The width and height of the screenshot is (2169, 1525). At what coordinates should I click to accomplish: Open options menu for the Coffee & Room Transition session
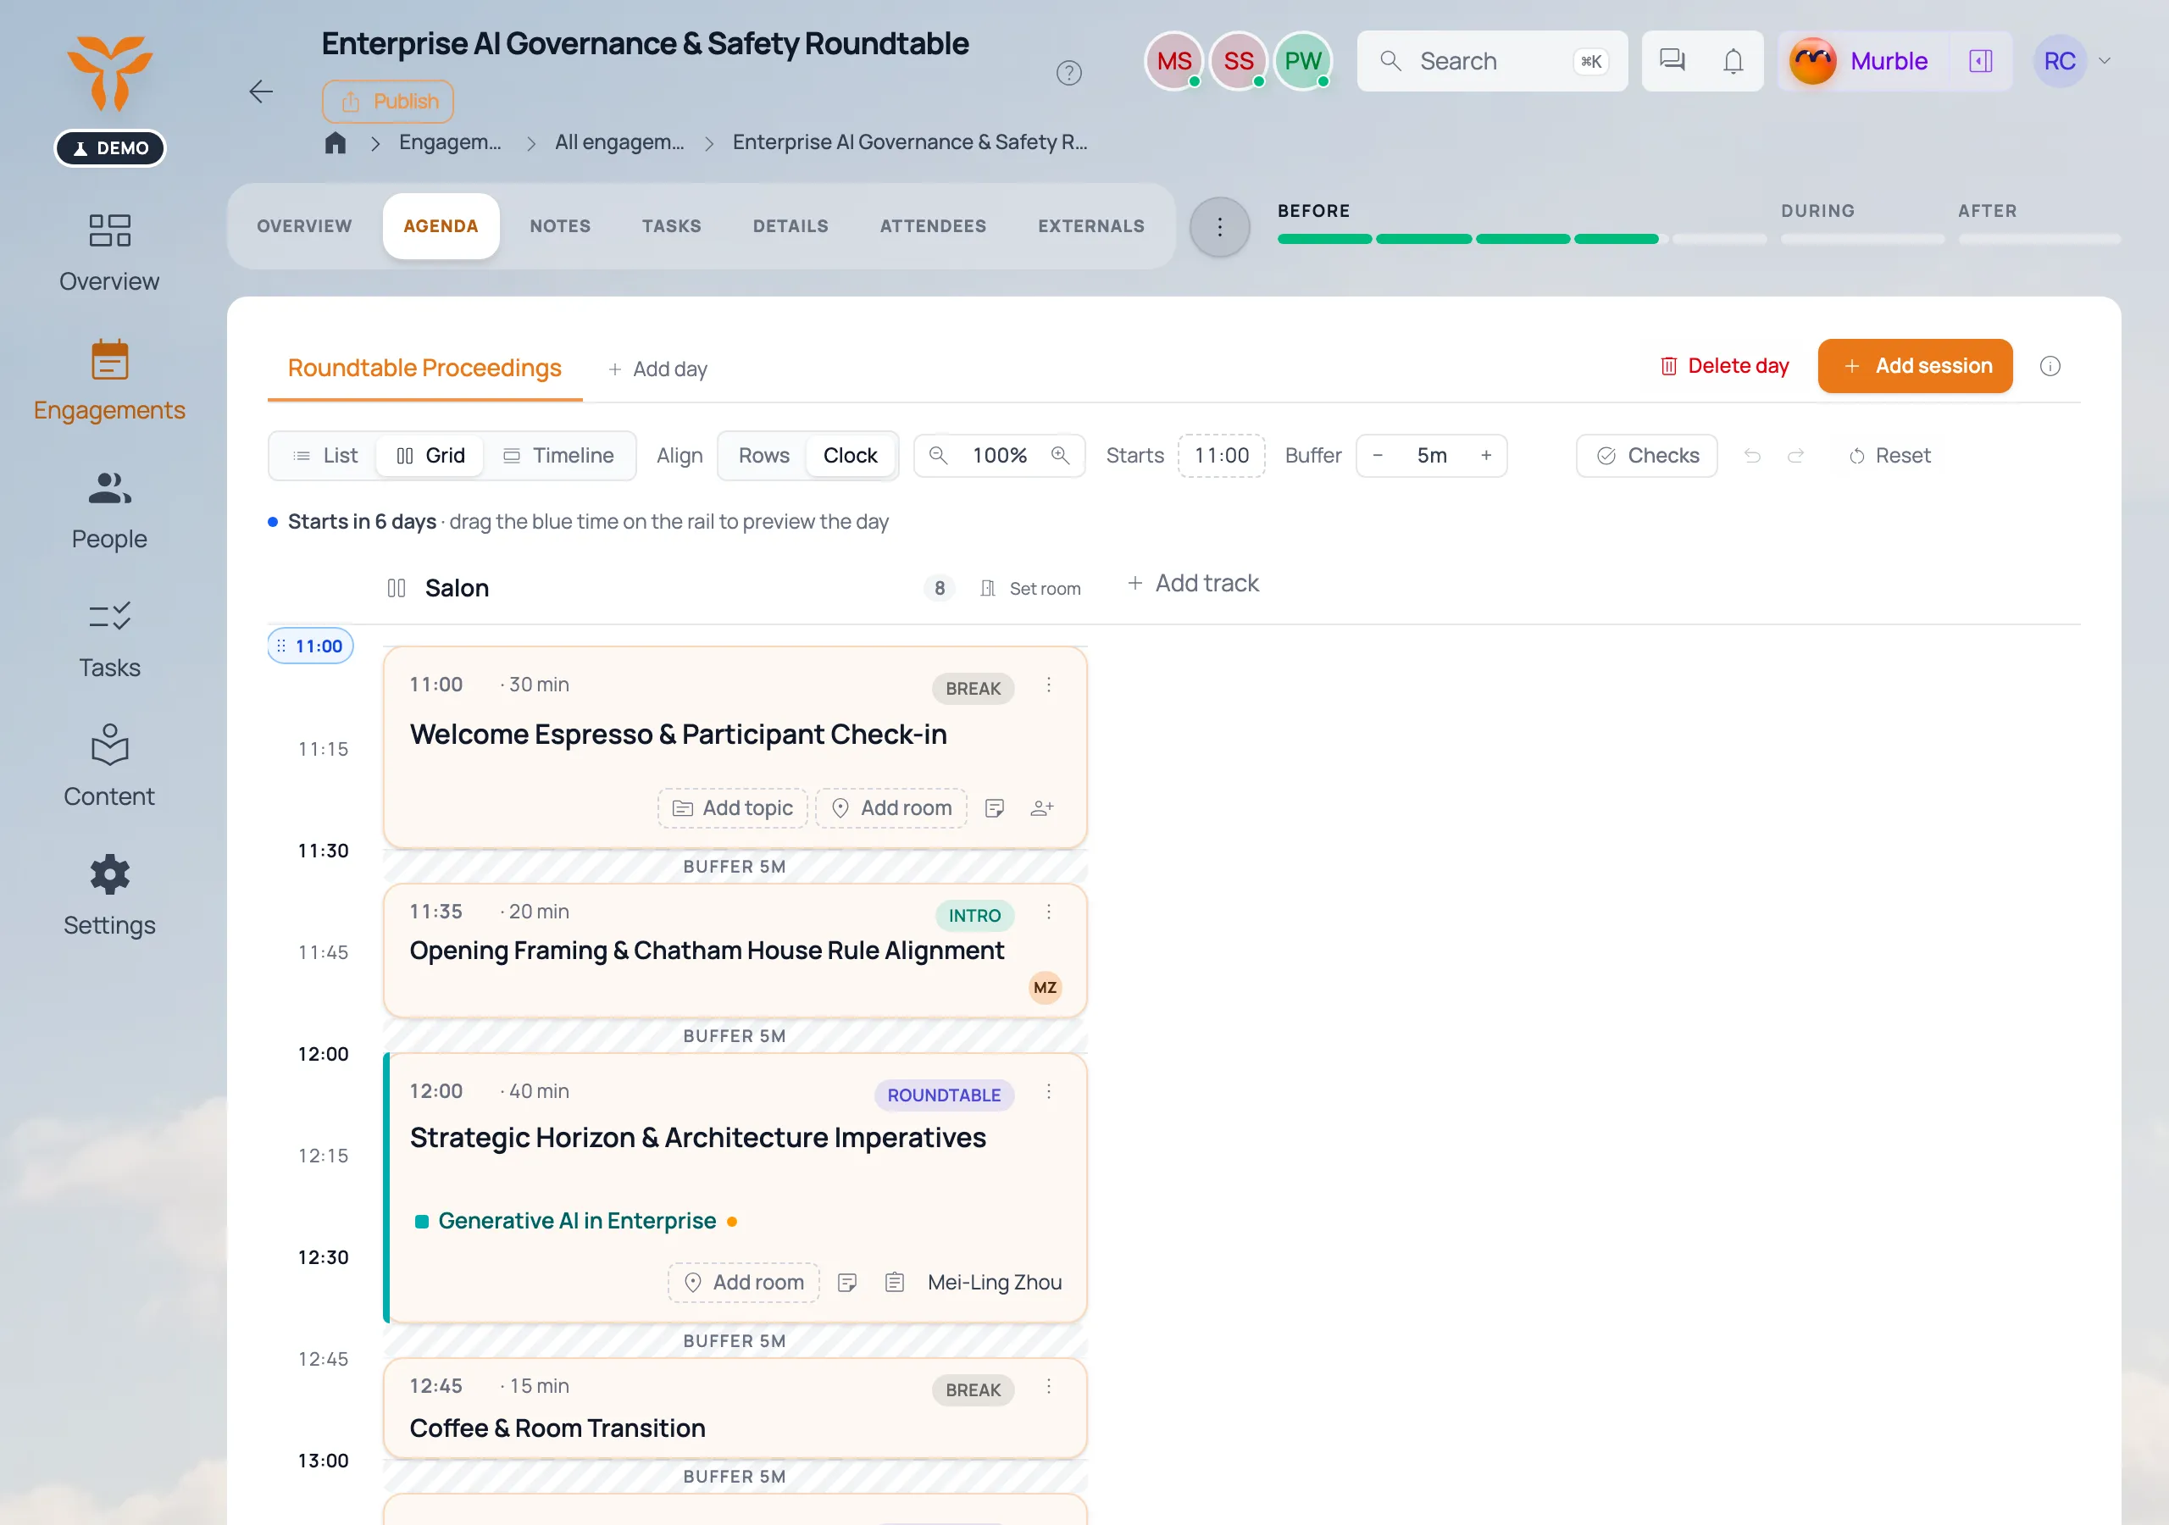(x=1049, y=1386)
